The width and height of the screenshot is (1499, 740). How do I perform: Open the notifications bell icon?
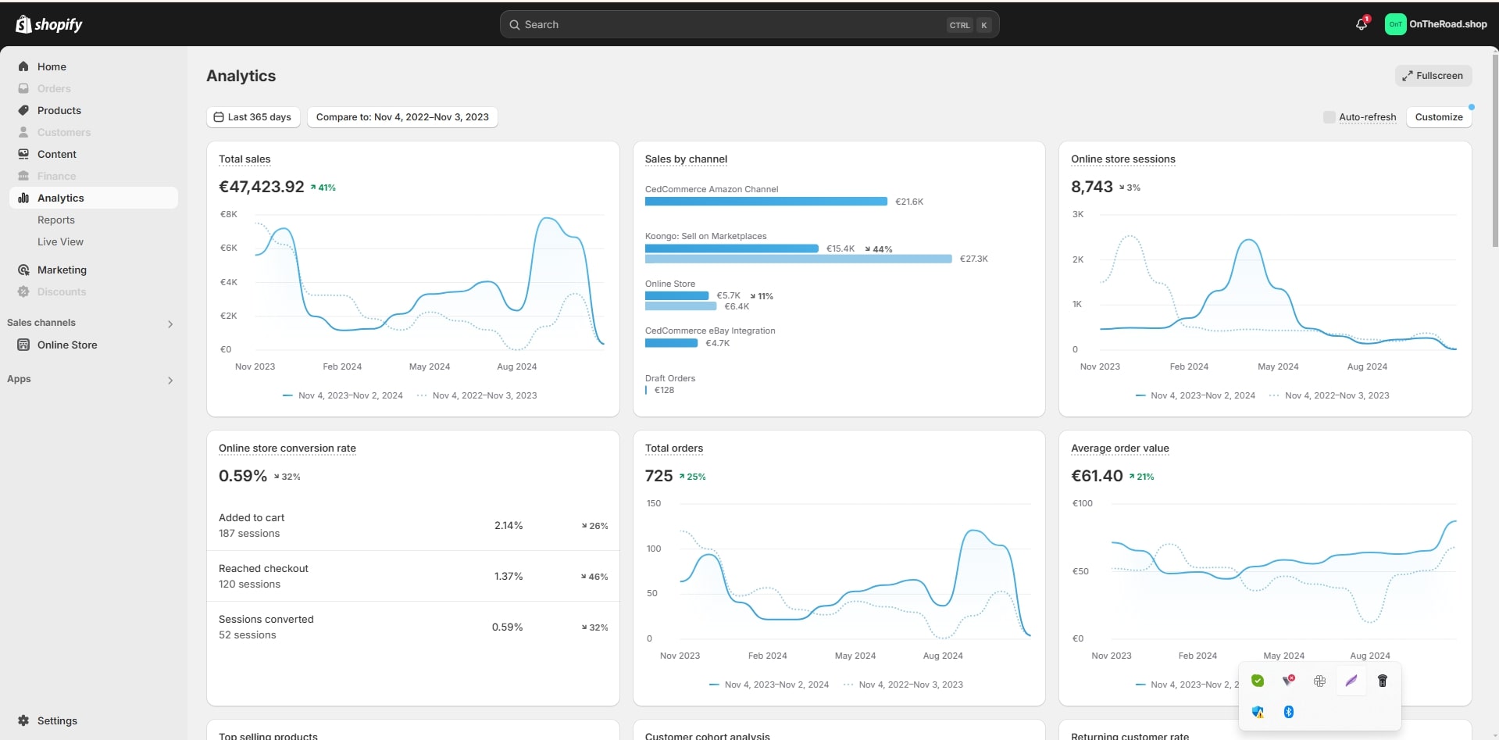[x=1362, y=24]
